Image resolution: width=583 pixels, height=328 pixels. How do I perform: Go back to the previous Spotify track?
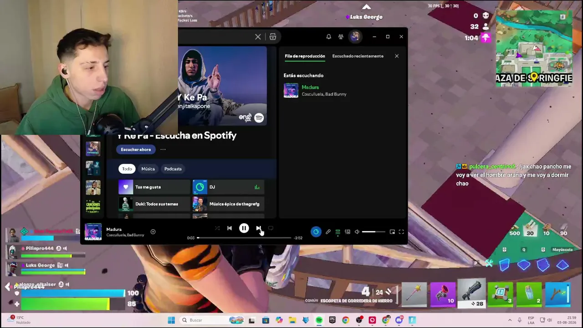230,228
